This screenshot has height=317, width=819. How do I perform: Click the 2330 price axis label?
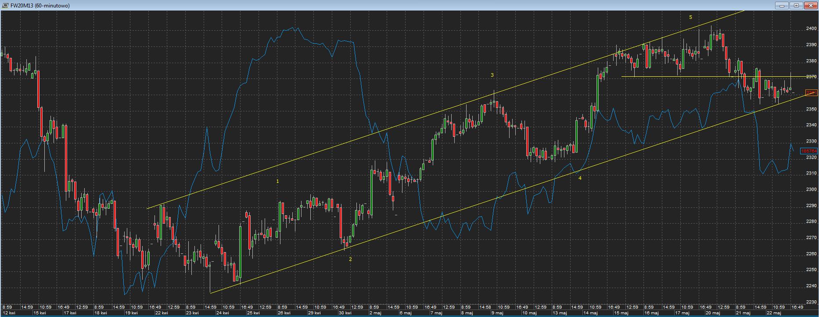point(812,141)
